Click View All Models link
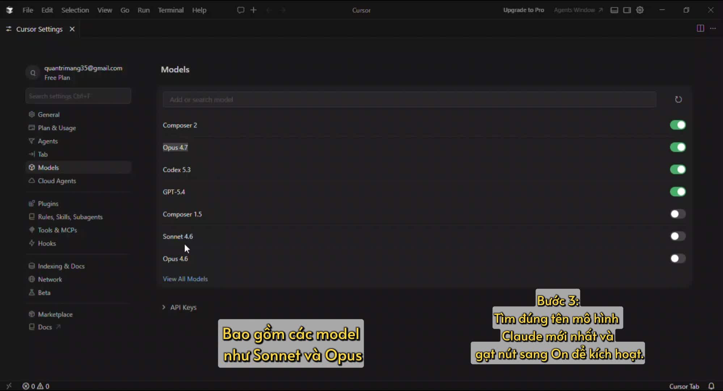Image resolution: width=723 pixels, height=391 pixels. click(x=185, y=279)
